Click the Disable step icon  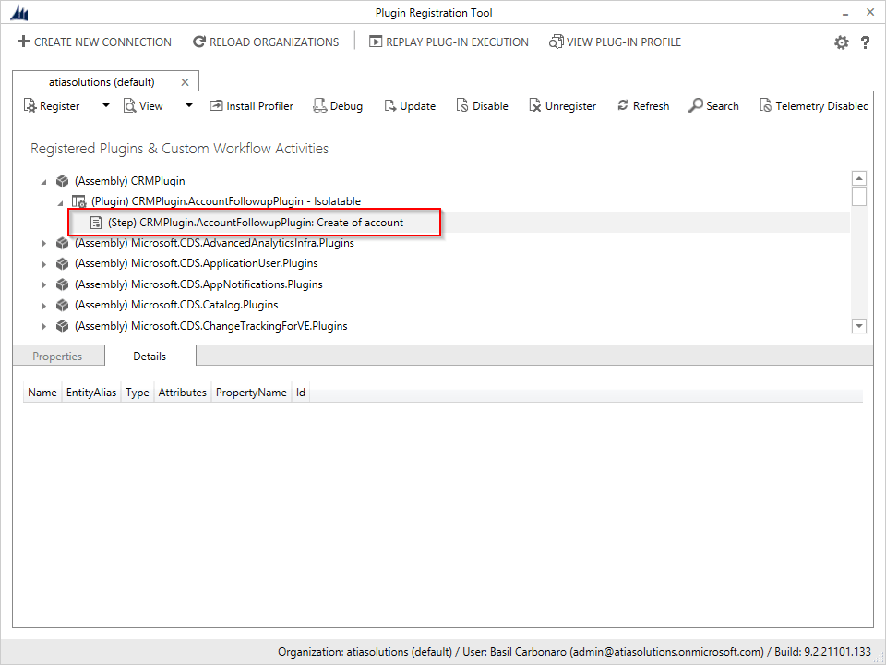pos(462,106)
